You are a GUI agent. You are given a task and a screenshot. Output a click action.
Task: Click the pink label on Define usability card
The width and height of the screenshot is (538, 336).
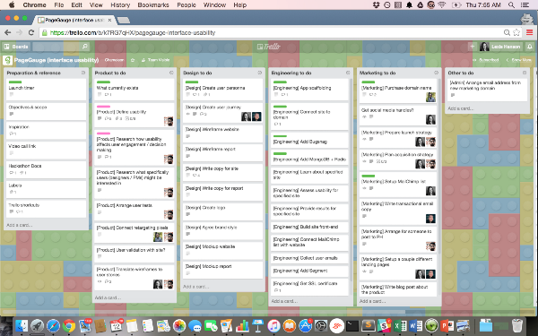[103, 107]
